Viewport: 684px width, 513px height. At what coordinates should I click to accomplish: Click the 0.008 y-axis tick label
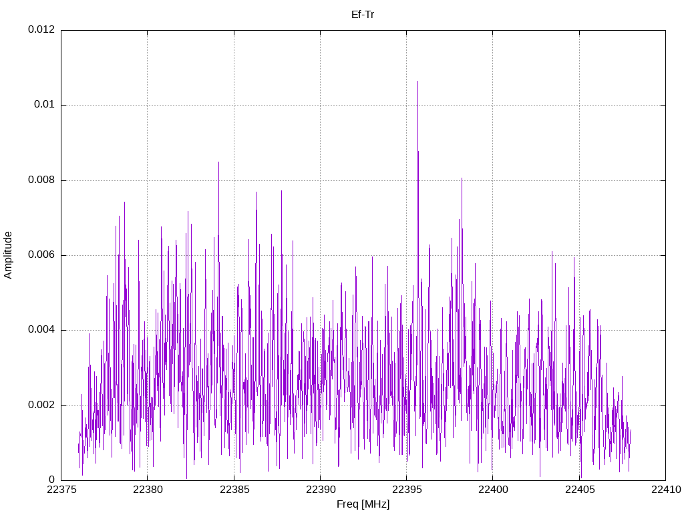click(41, 180)
